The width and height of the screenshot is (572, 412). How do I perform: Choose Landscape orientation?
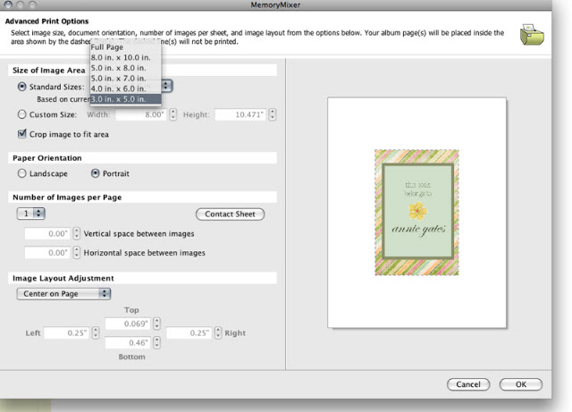tap(21, 173)
